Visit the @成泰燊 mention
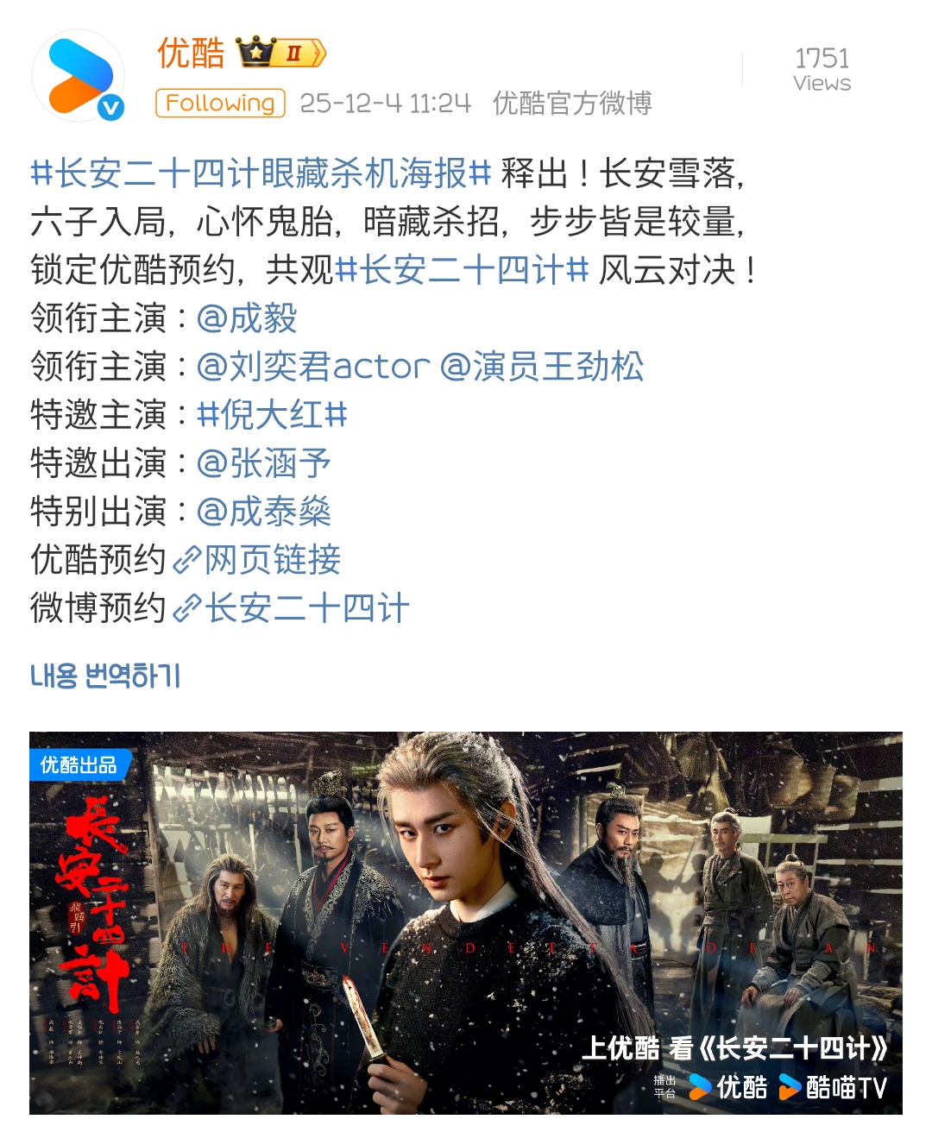 click(264, 512)
